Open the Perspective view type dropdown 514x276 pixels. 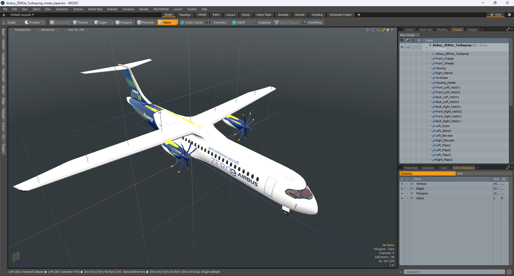coord(22,30)
